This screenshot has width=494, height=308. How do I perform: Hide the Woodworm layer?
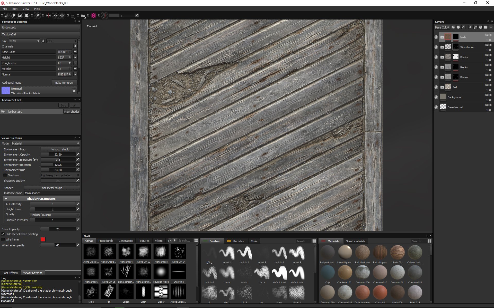[x=436, y=47]
